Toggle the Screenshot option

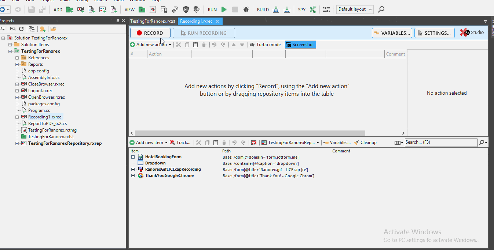(x=300, y=45)
